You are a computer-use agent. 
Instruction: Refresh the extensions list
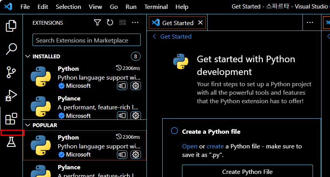coord(110,22)
